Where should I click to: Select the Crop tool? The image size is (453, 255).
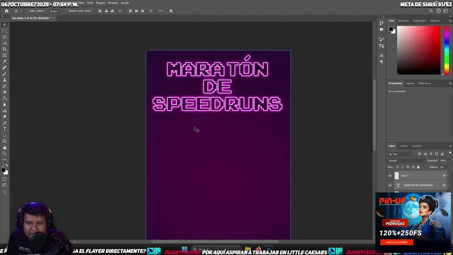[x=5, y=49]
